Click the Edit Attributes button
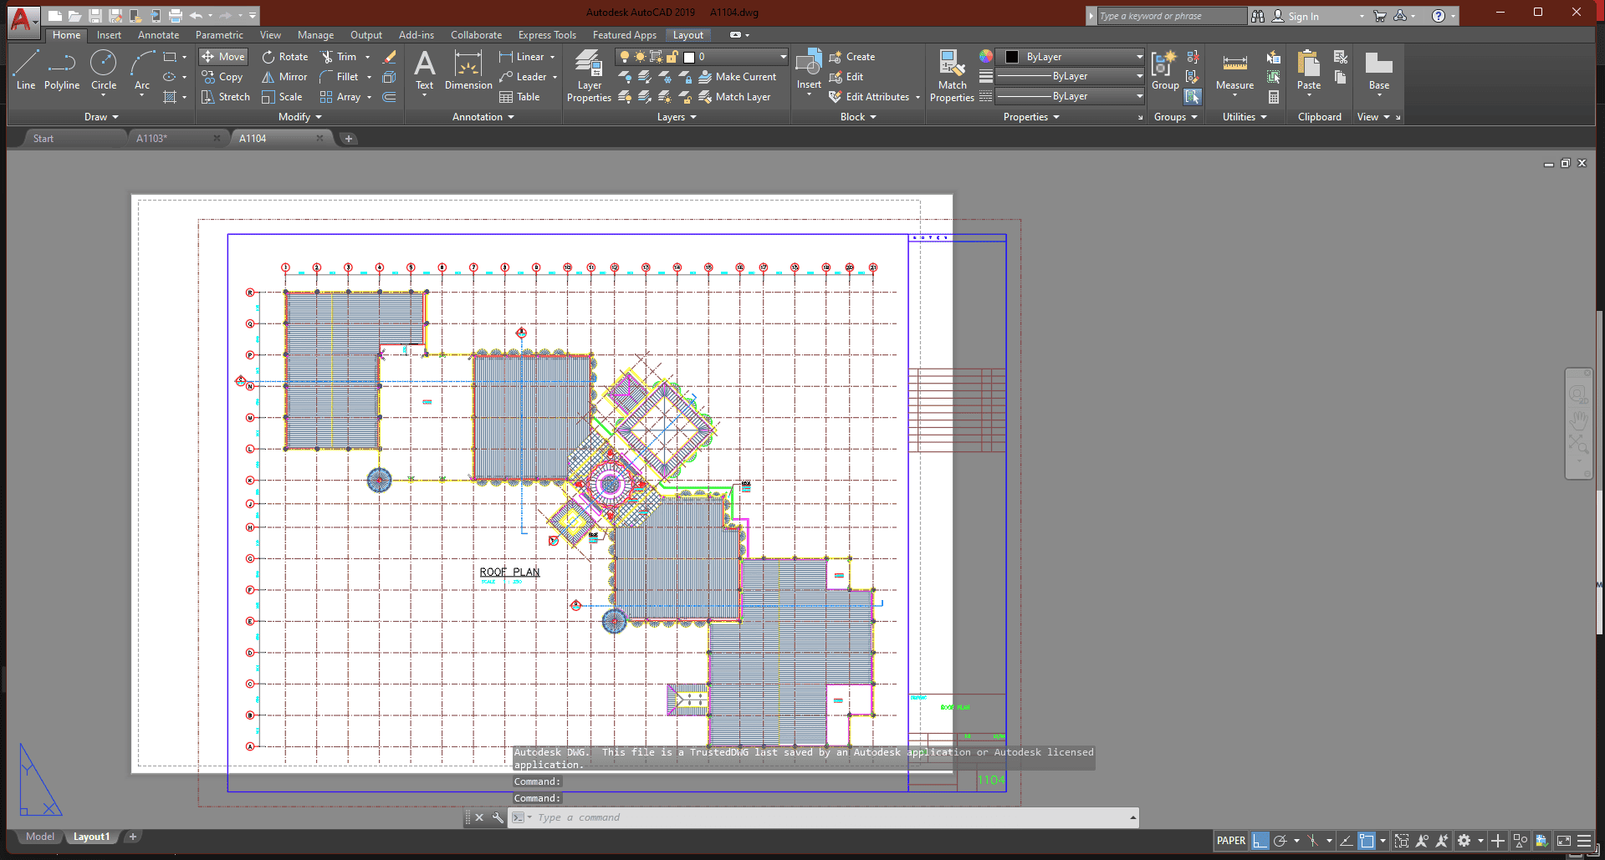The height and width of the screenshot is (860, 1605). click(x=877, y=97)
